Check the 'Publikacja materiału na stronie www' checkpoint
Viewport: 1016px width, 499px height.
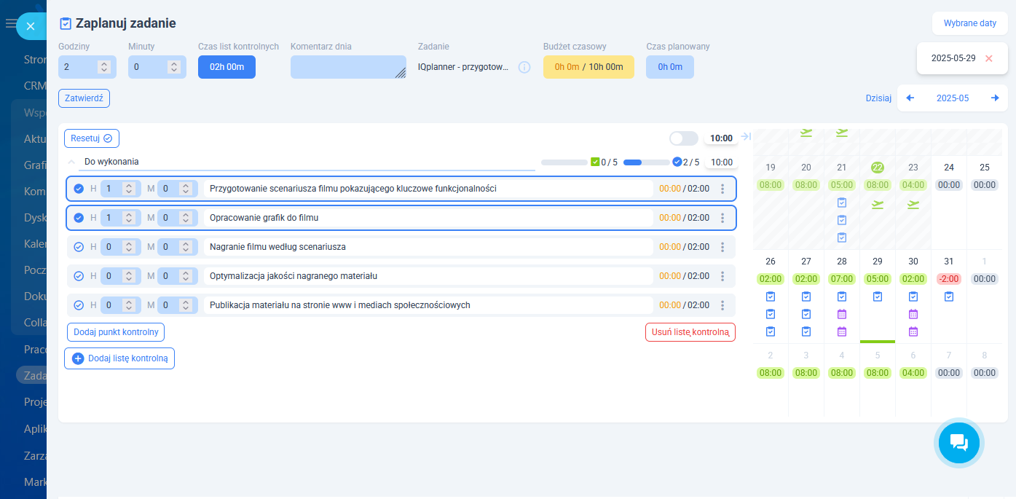[79, 305]
